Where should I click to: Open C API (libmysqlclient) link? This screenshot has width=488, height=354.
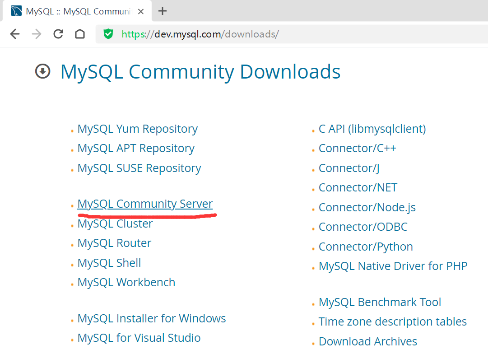(x=372, y=129)
